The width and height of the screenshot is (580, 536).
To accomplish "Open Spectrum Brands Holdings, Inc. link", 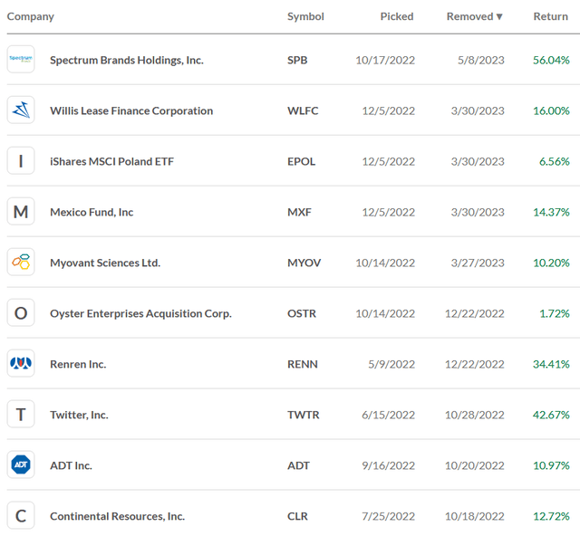I will point(127,60).
